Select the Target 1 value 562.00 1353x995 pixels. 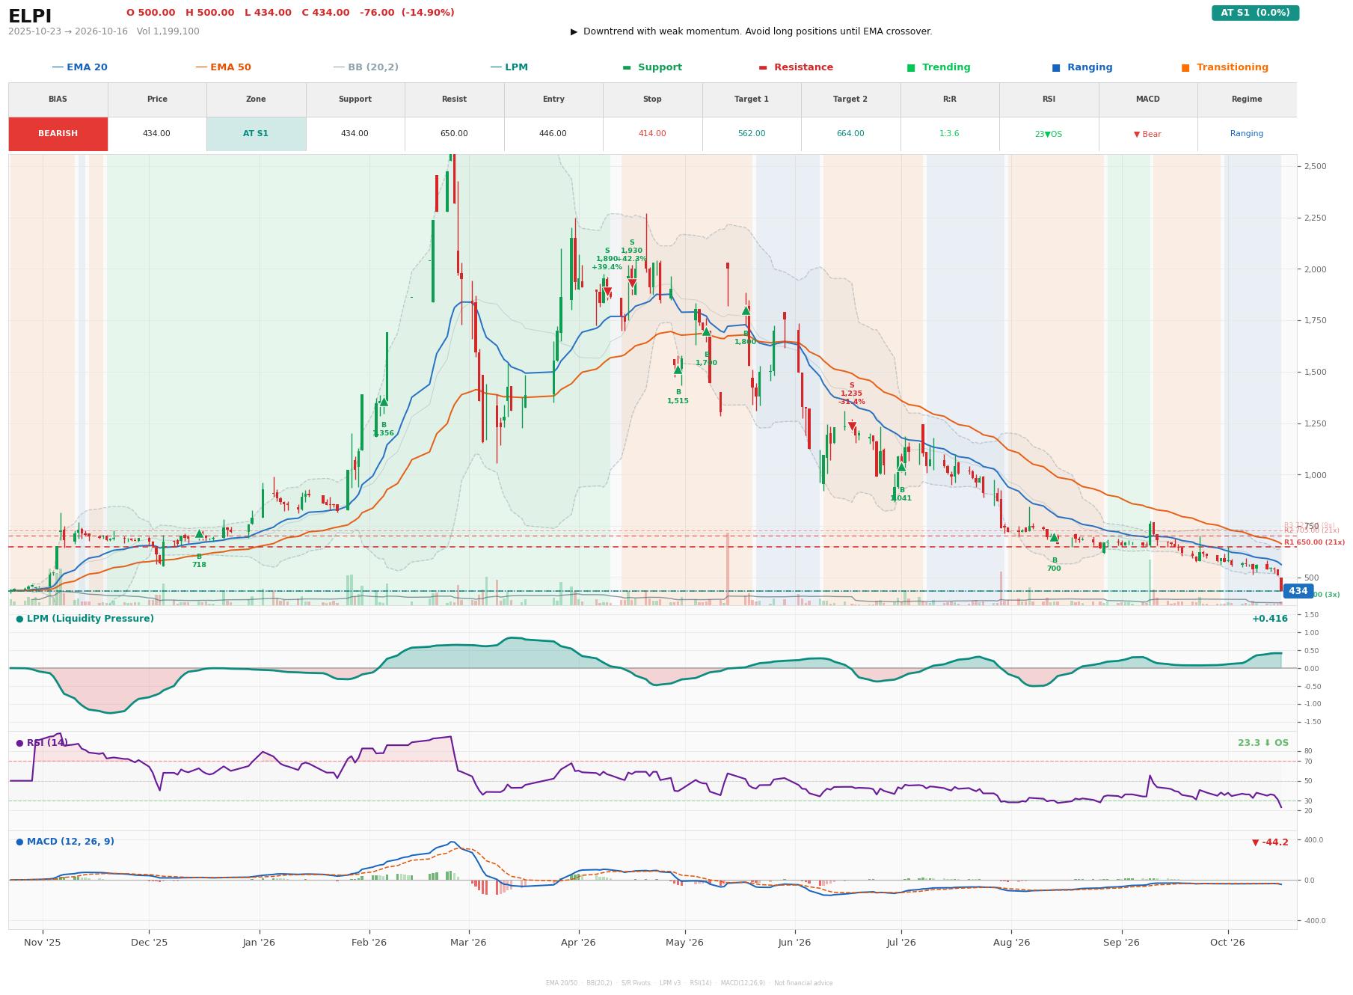click(752, 134)
